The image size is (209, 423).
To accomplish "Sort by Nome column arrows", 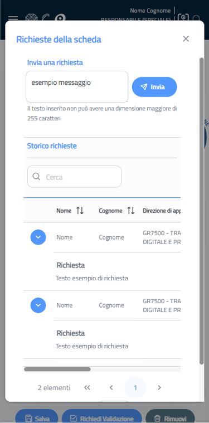I will 80,211.
